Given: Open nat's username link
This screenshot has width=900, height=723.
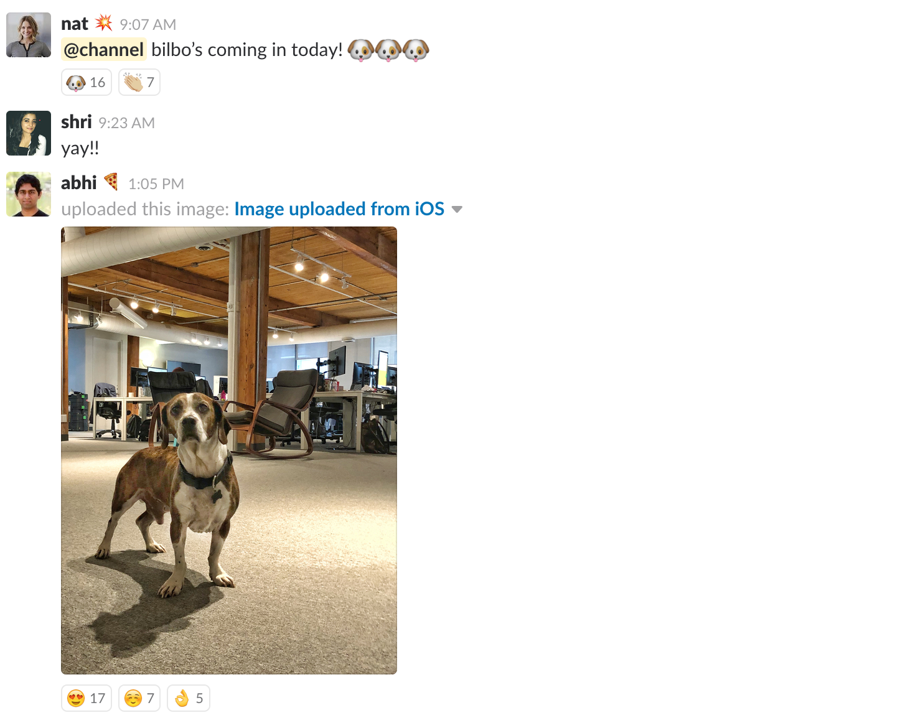Looking at the screenshot, I should click(75, 24).
